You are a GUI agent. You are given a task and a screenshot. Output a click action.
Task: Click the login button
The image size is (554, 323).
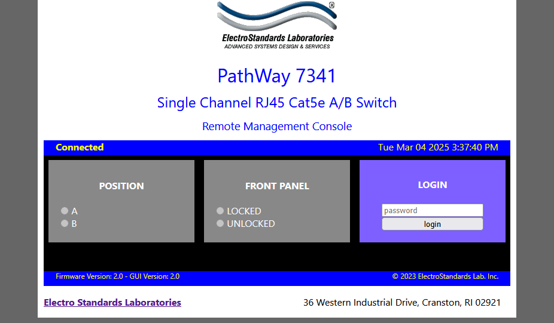pos(433,224)
